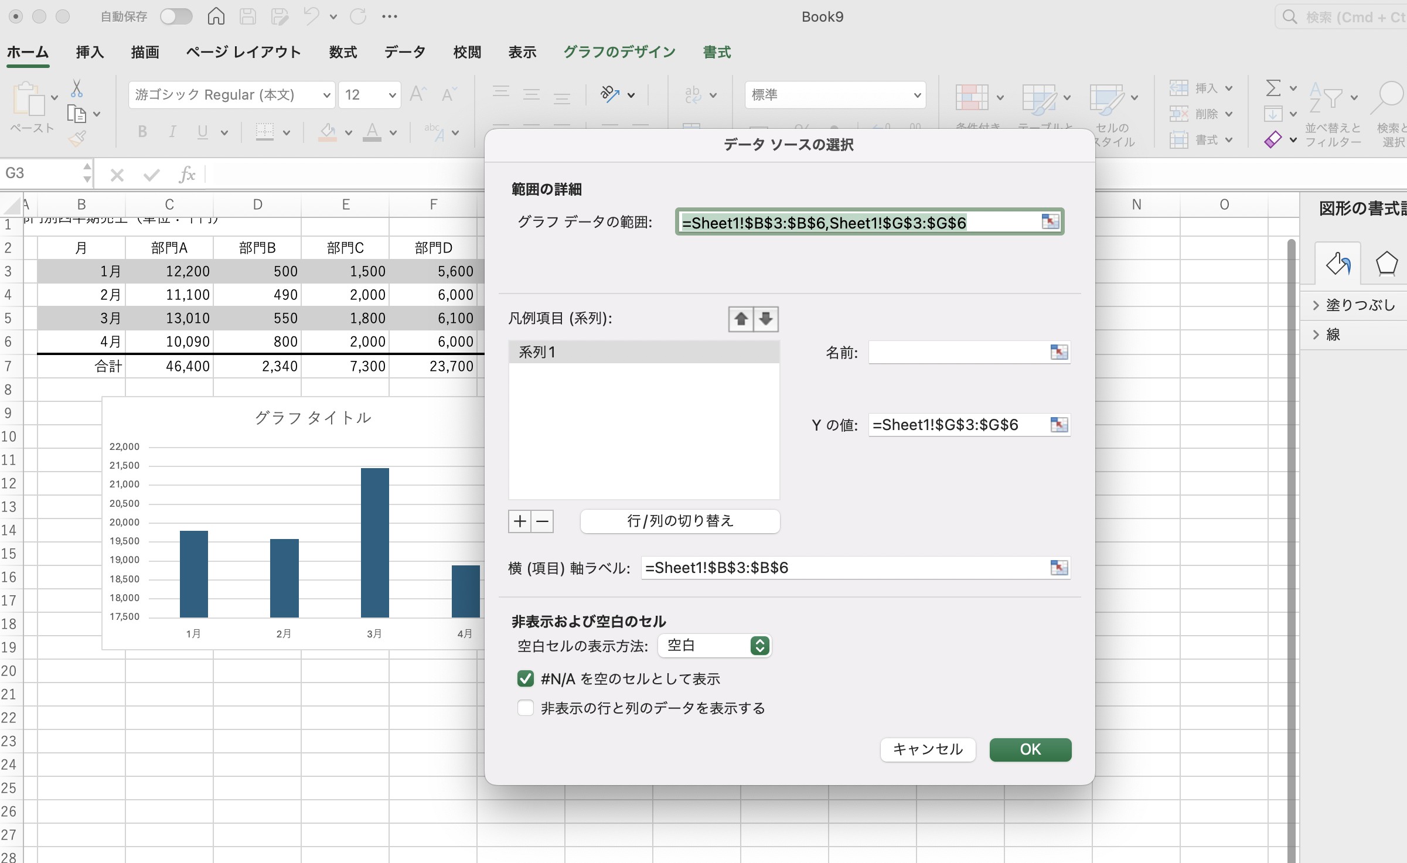Switch to the 描画 ribbon tab

(x=145, y=52)
